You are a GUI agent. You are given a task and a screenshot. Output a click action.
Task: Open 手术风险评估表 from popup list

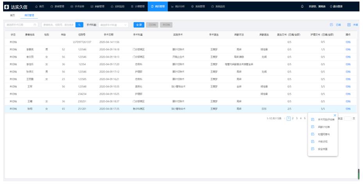coord(323,120)
